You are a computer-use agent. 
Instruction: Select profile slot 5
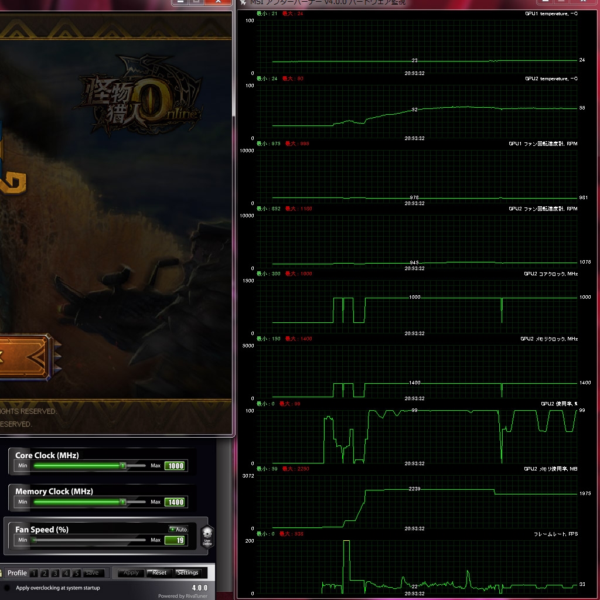pyautogui.click(x=77, y=573)
